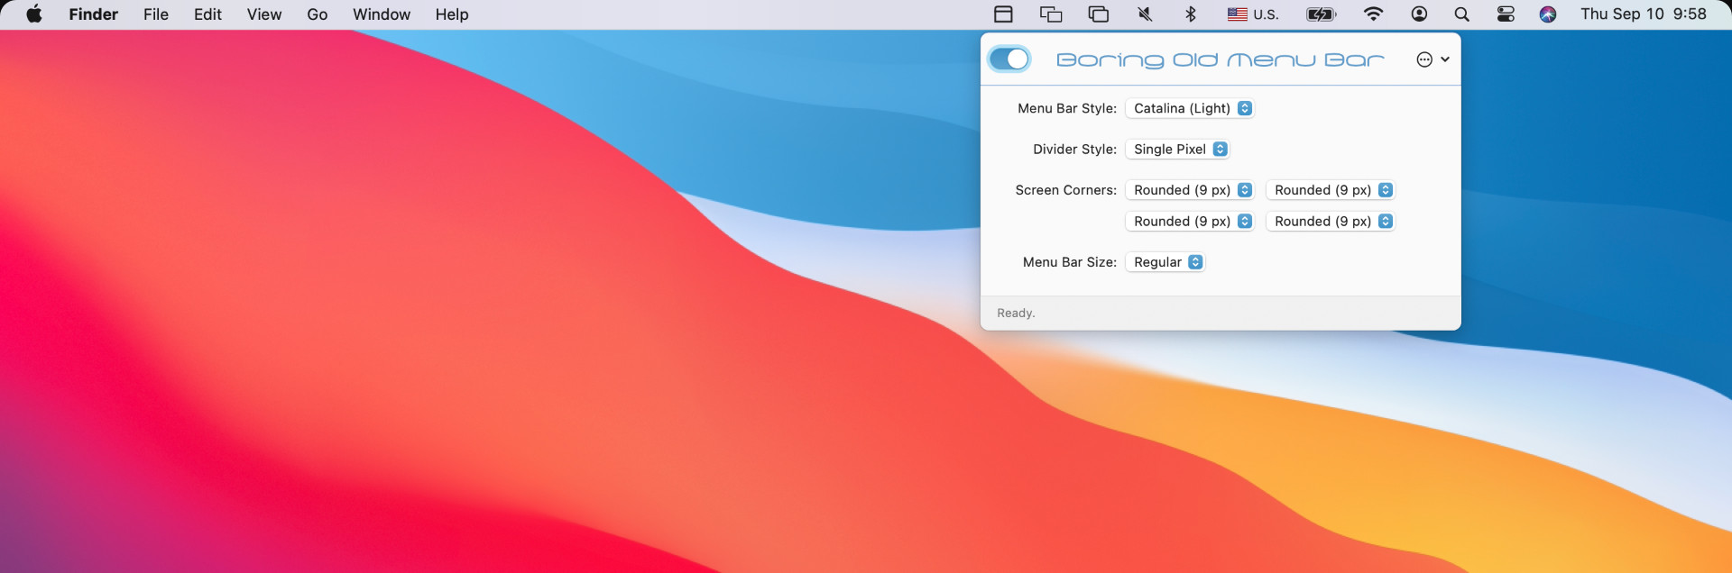The width and height of the screenshot is (1732, 573).
Task: Click the "Ready." status text
Action: click(x=1016, y=314)
